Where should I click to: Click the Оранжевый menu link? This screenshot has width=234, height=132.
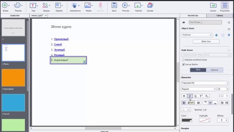coord(61,39)
